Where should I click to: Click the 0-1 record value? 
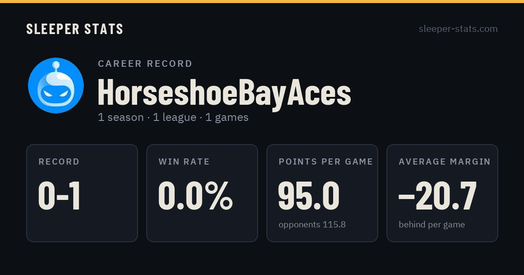click(x=59, y=196)
